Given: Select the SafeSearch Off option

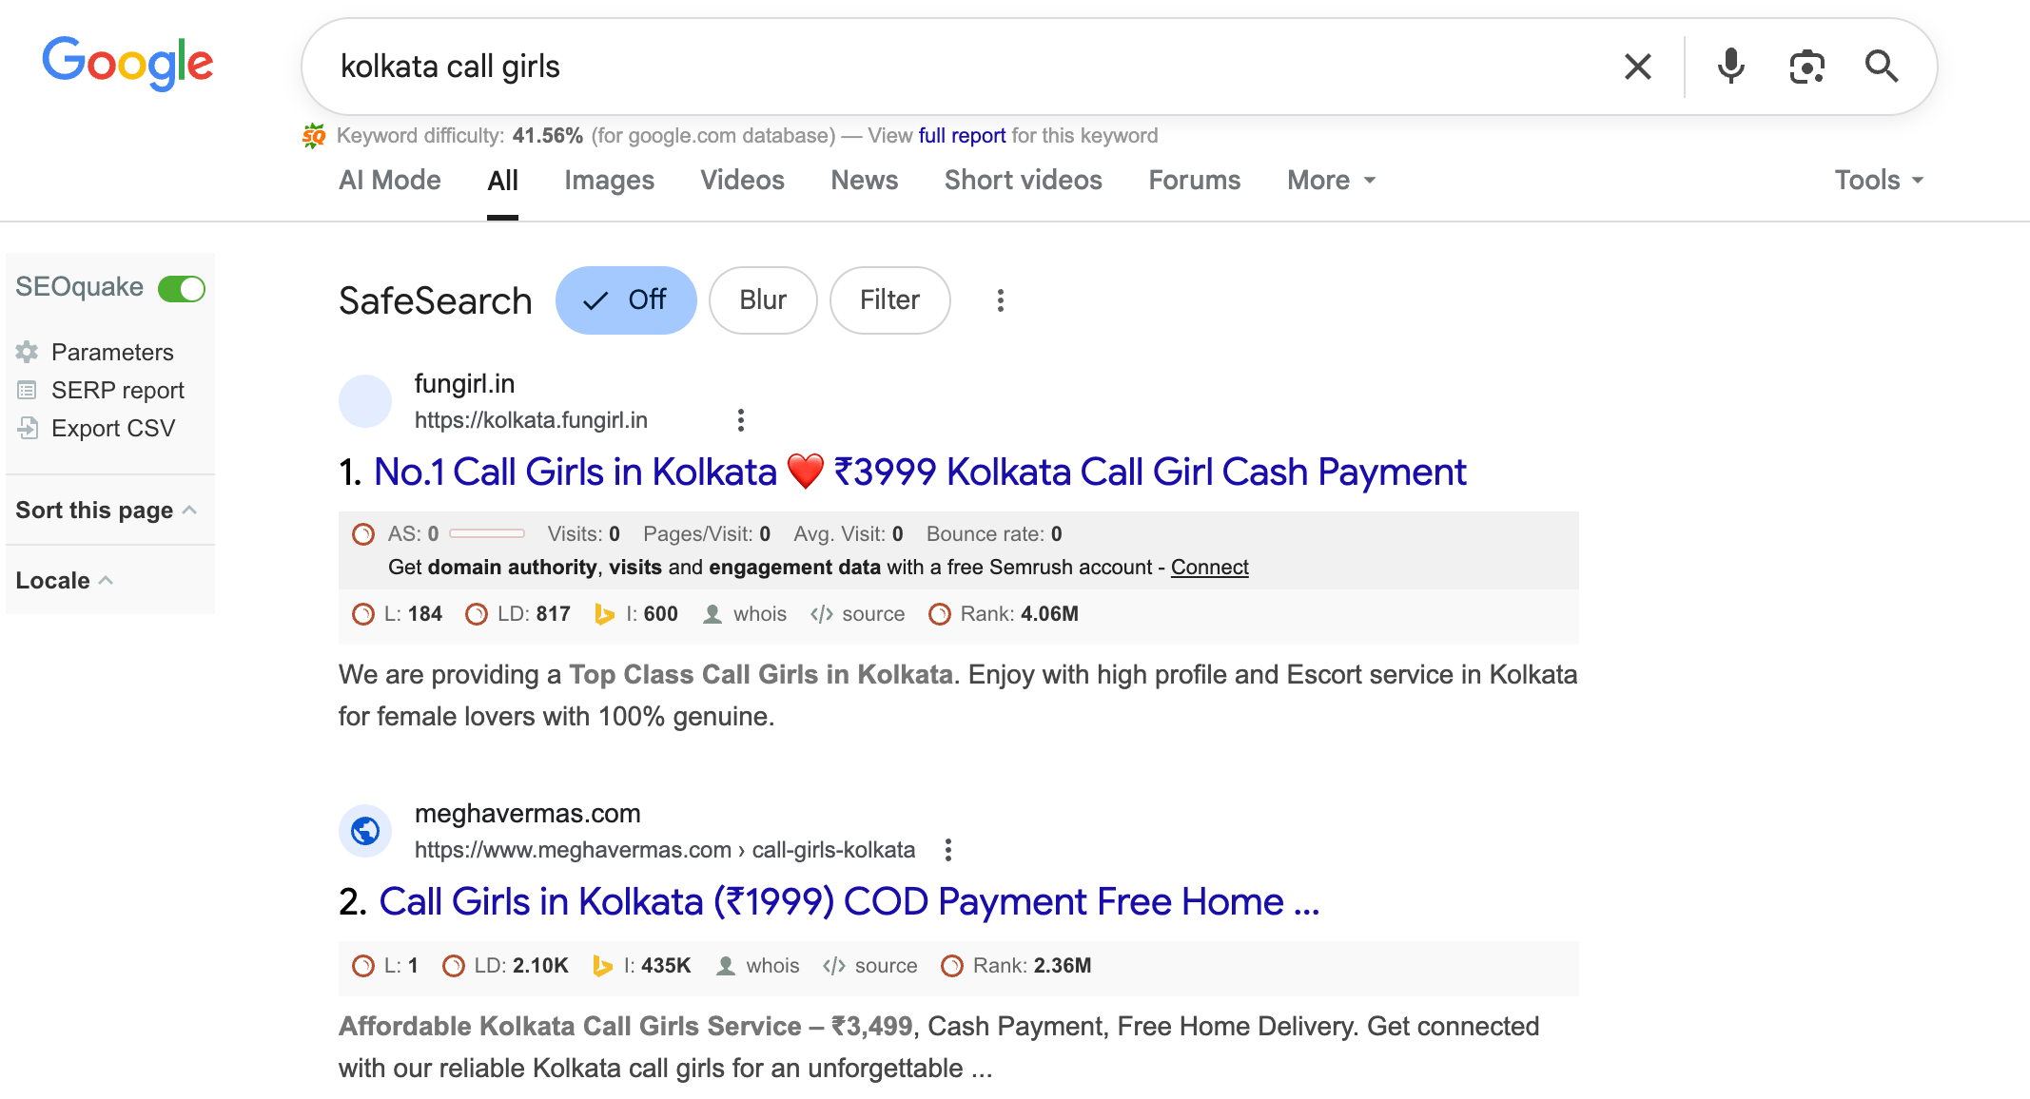Looking at the screenshot, I should 626,300.
